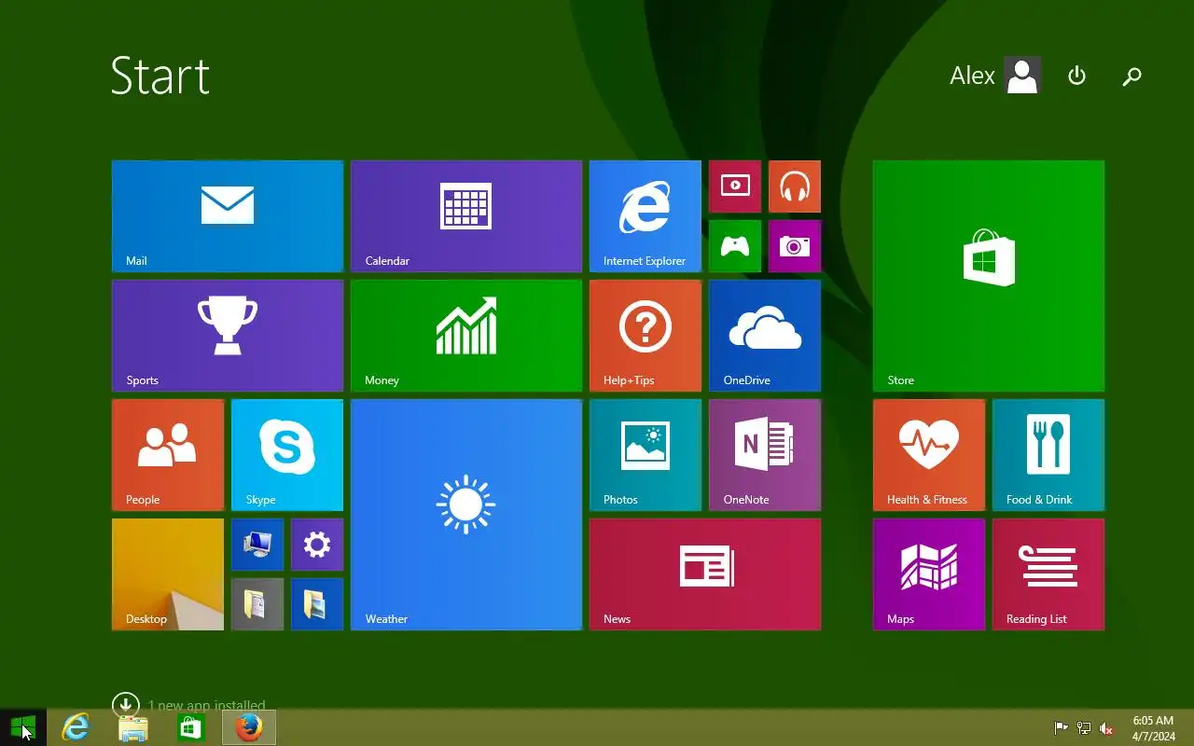Open the Pictures folder small tile
The image size is (1194, 746).
[x=317, y=604]
